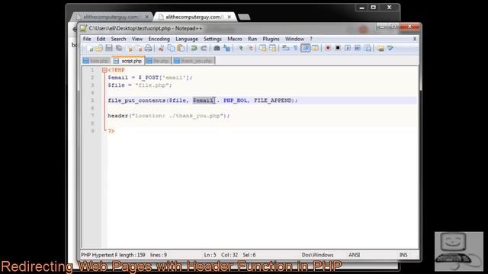The width and height of the screenshot is (488, 274).
Task: Click 'file_put_contents' function text
Action: click(136, 100)
